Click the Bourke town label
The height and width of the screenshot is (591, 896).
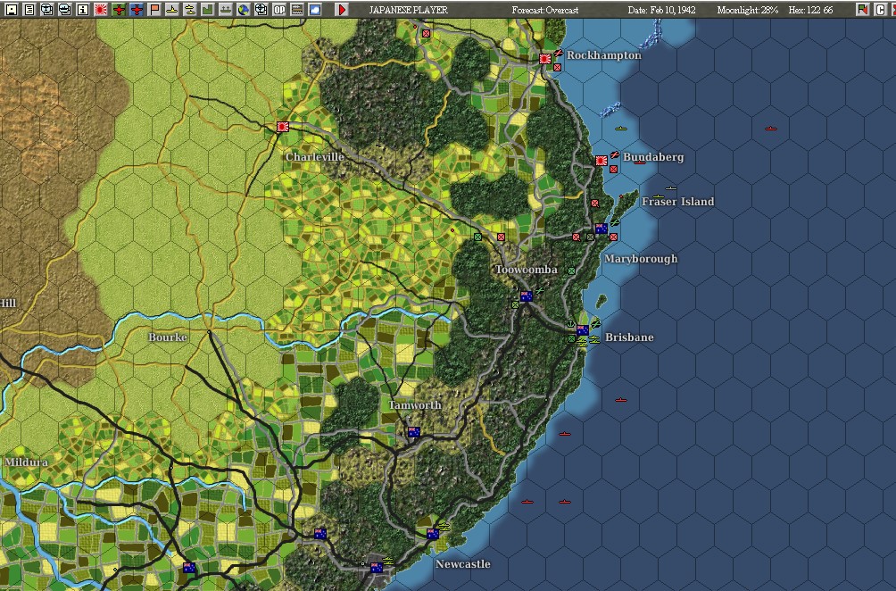point(168,337)
